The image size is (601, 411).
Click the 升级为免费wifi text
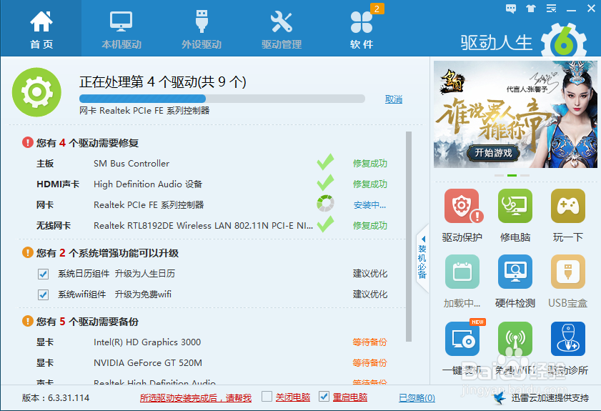tap(143, 294)
